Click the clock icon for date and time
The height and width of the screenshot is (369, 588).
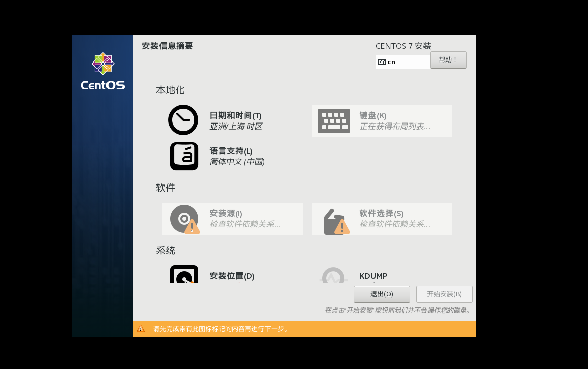(x=183, y=120)
